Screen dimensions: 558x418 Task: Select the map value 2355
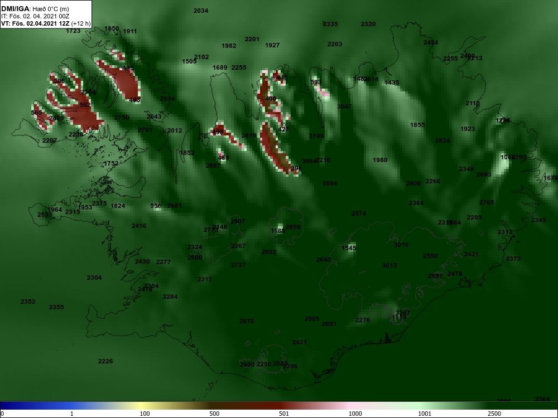click(x=56, y=307)
